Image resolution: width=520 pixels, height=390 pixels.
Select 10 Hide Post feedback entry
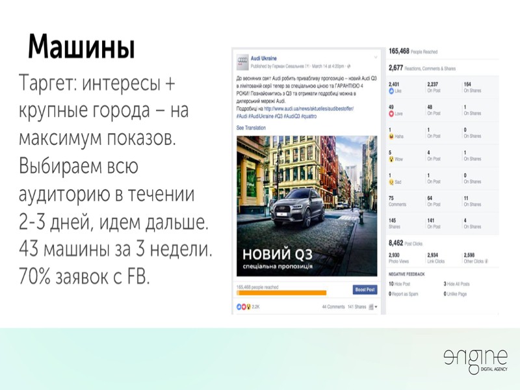399,284
